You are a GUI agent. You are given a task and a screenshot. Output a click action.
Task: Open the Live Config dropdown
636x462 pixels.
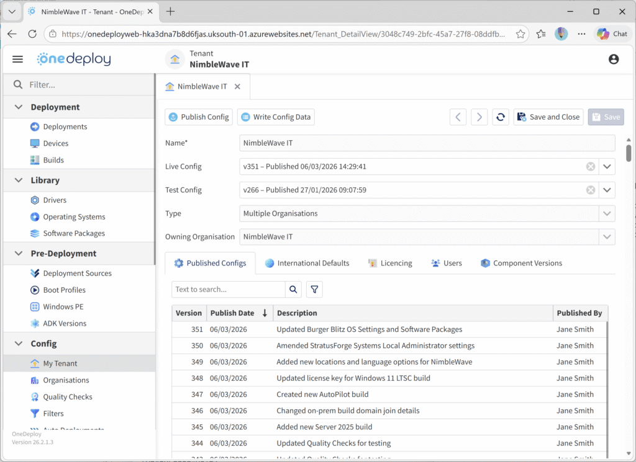607,166
